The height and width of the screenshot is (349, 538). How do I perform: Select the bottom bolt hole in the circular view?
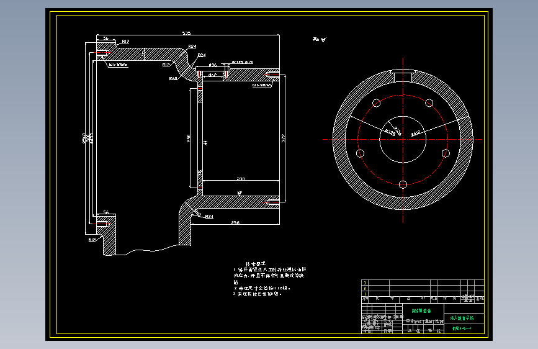click(x=403, y=185)
